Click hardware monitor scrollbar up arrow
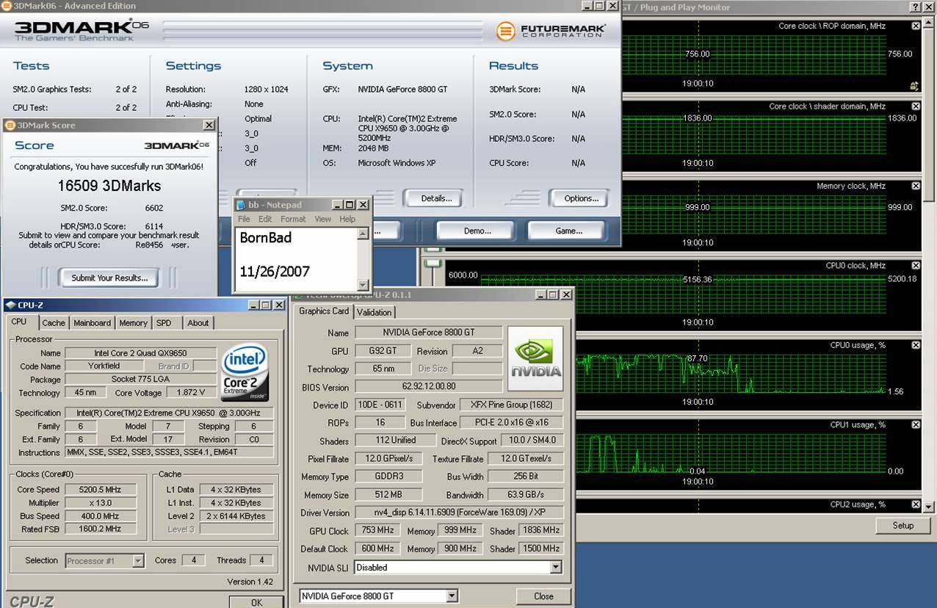The width and height of the screenshot is (937, 608). click(929, 22)
